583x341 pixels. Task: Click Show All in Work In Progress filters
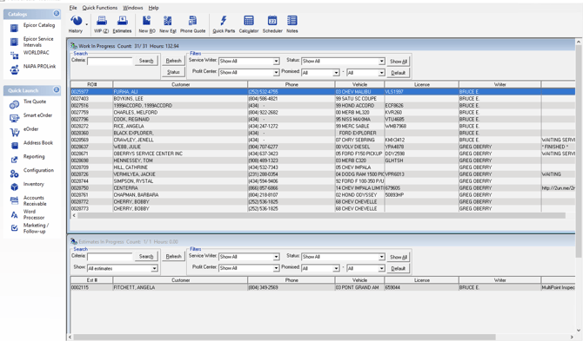tap(399, 62)
